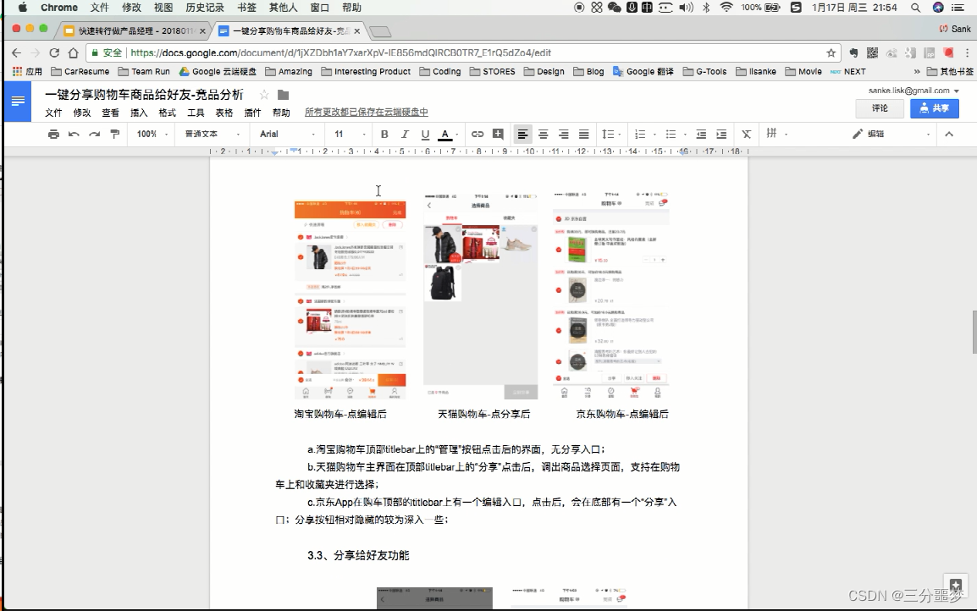Open the 格式 menu in Docs
This screenshot has width=977, height=611.
coord(167,113)
